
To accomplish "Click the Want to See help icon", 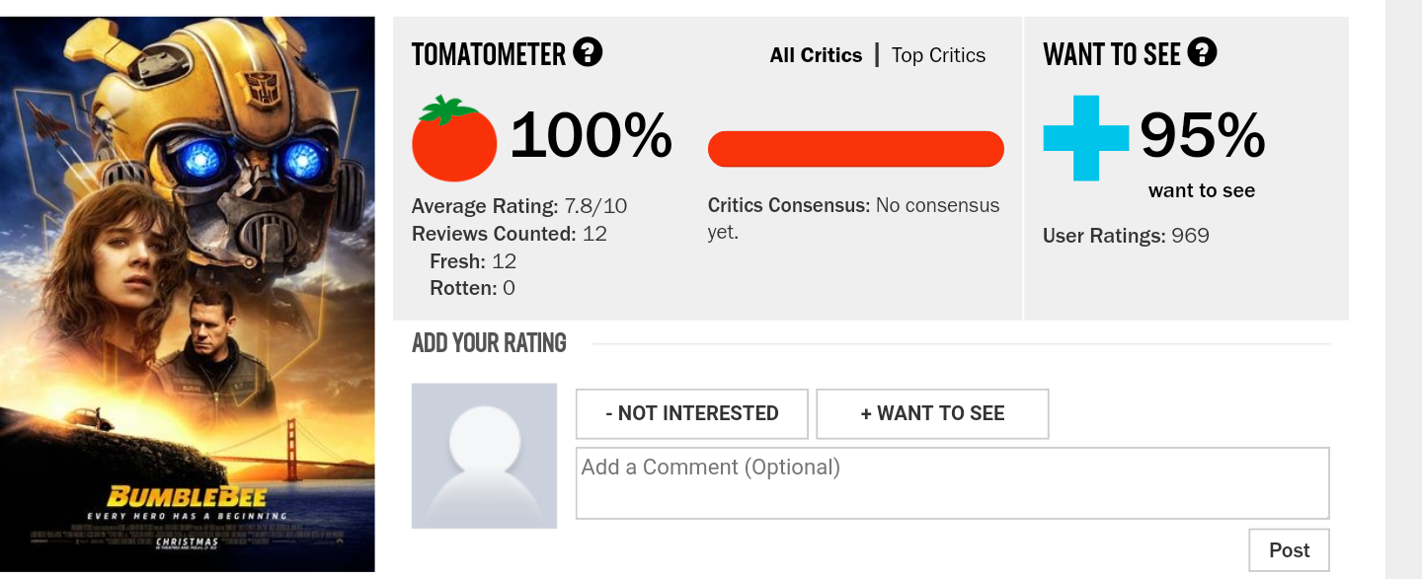I will coord(1202,52).
